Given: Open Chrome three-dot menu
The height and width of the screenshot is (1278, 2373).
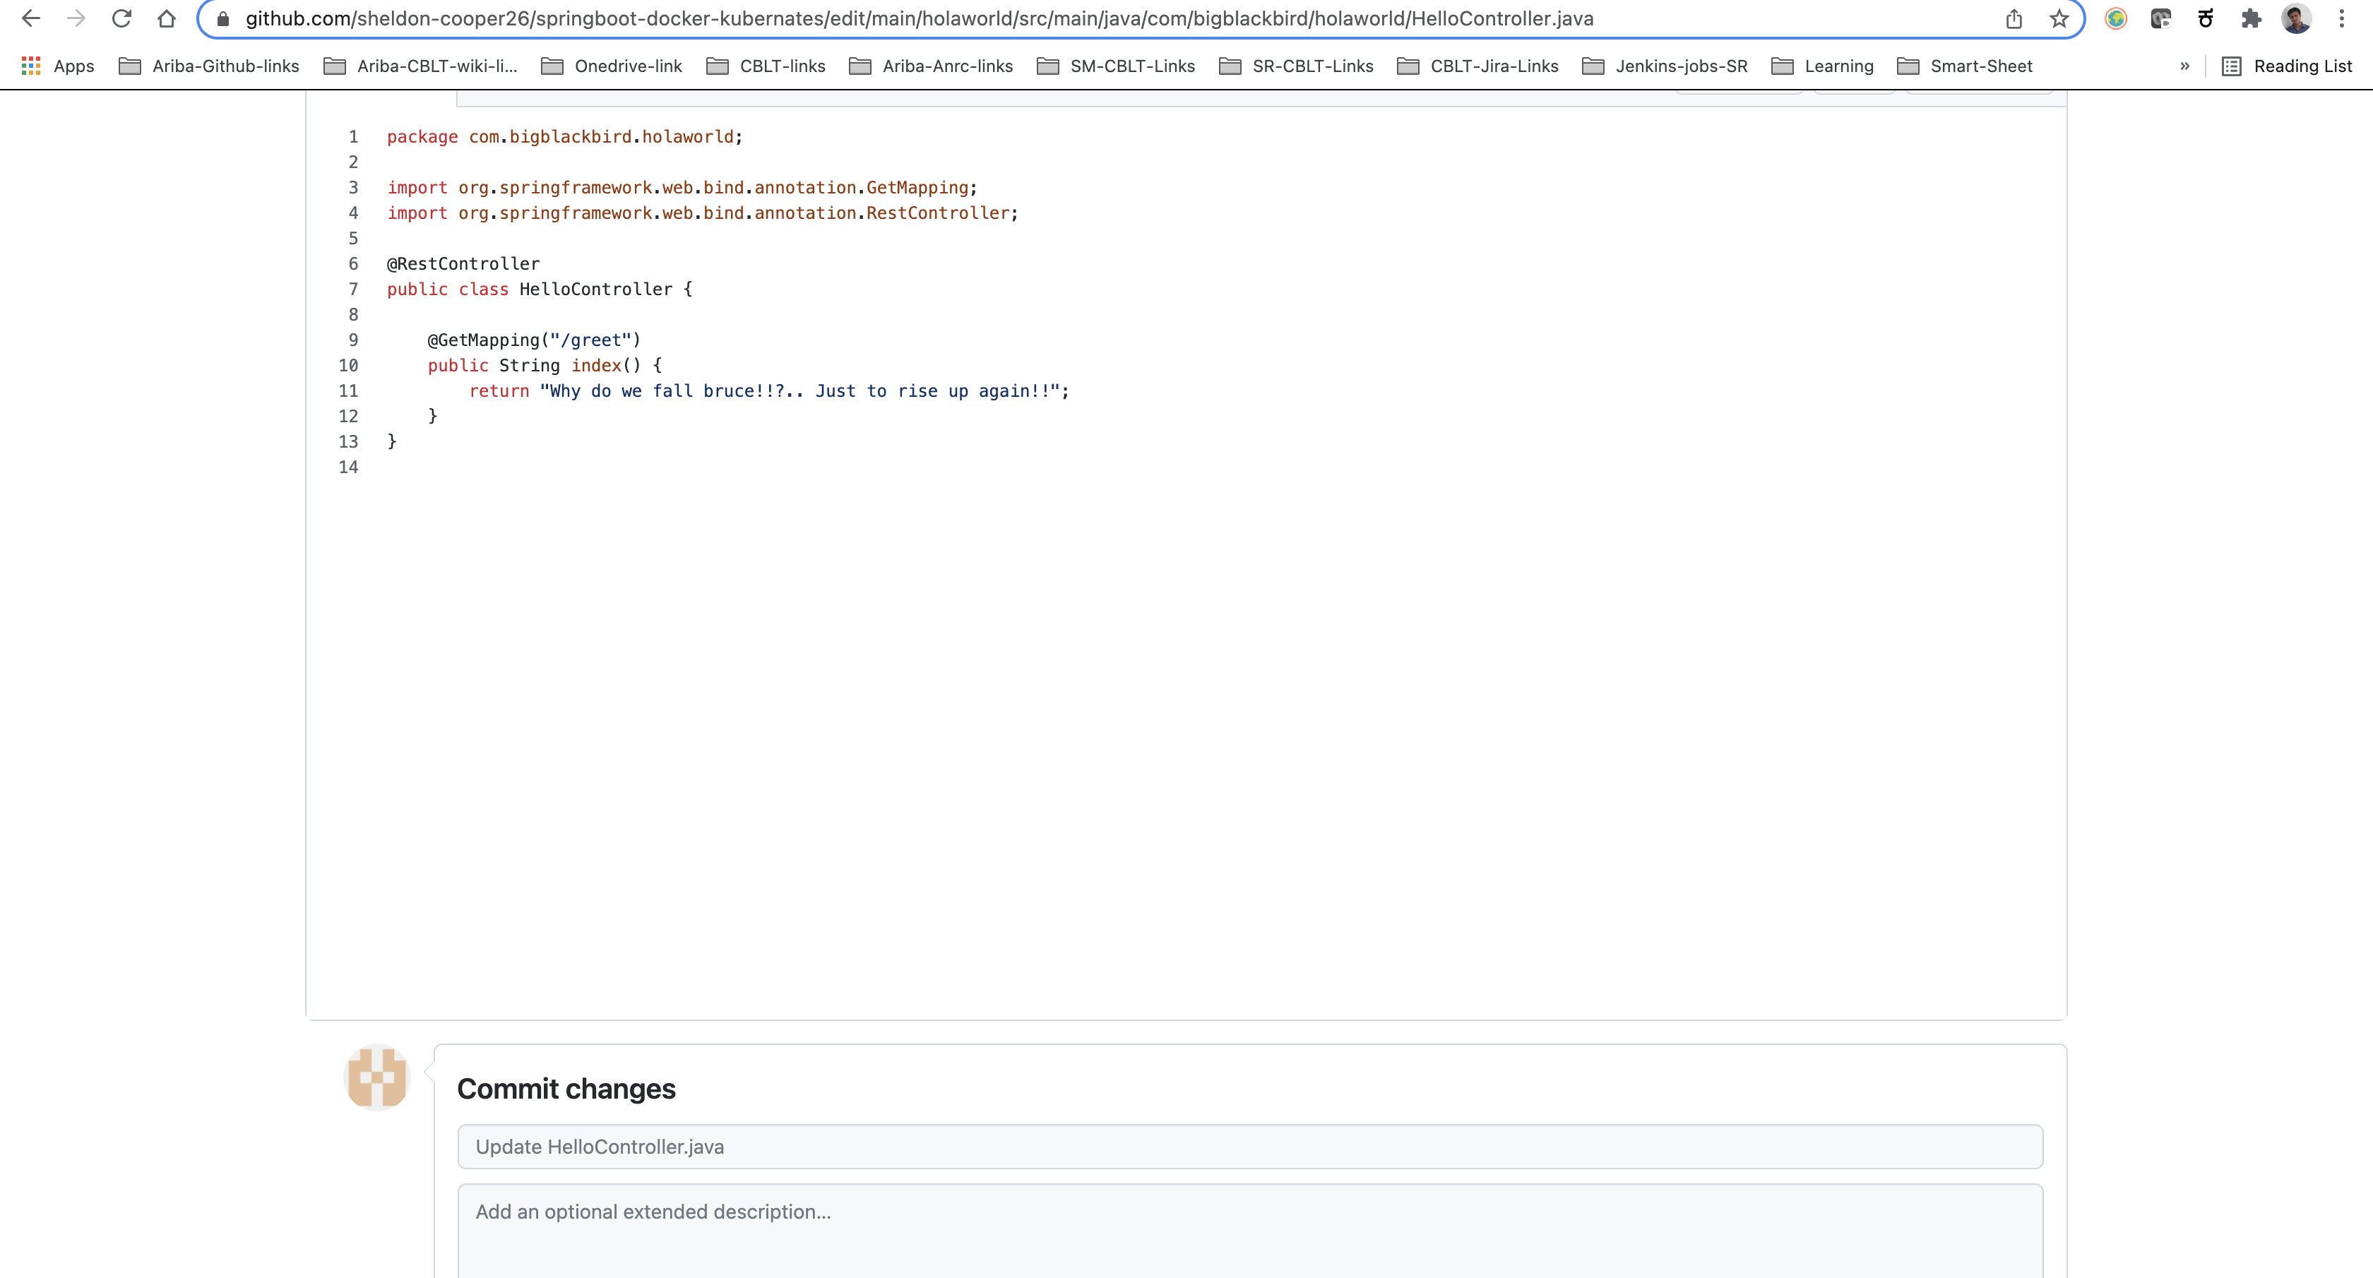Looking at the screenshot, I should pos(2342,18).
